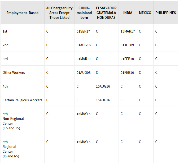Click El Salvador 4th row date '15AUG16'

pos(103,86)
